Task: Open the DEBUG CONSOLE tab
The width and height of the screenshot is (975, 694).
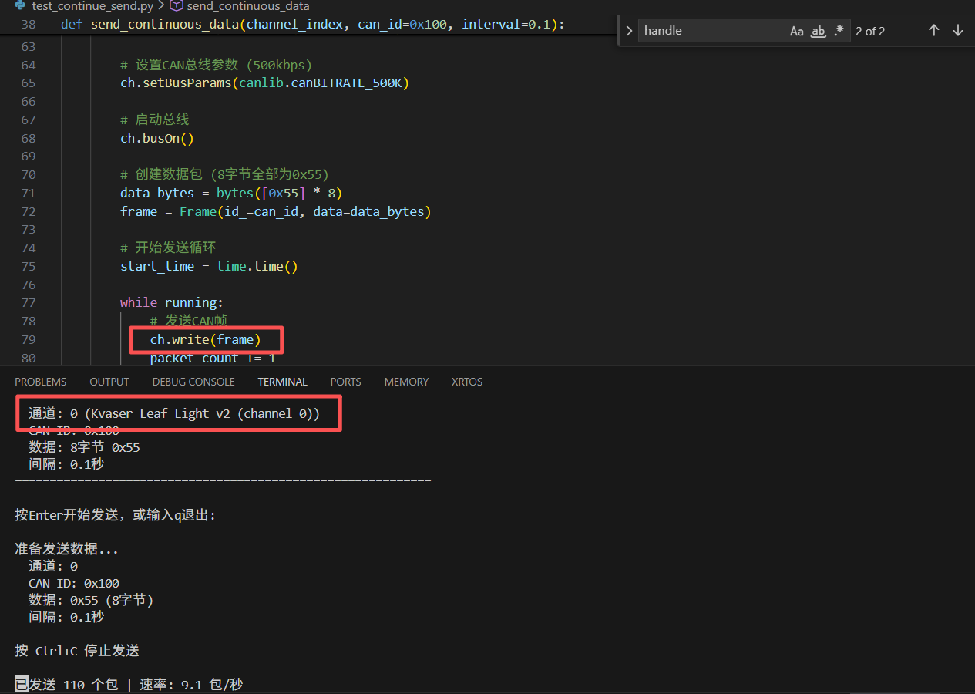Action: tap(193, 382)
